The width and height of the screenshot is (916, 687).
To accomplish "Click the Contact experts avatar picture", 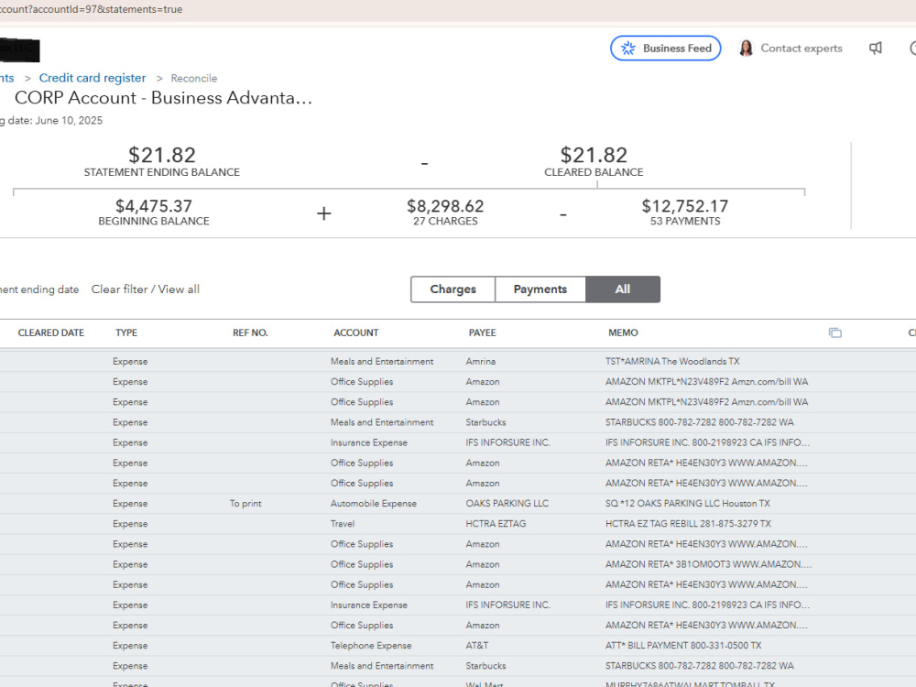I will (746, 48).
